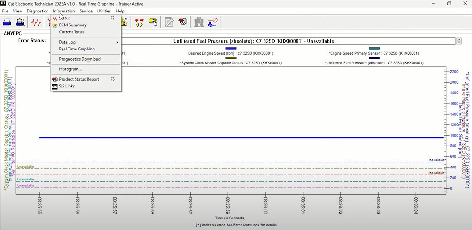Click the technician with prohibition sign icon
The height and width of the screenshot is (230, 472).
(x=213, y=22)
